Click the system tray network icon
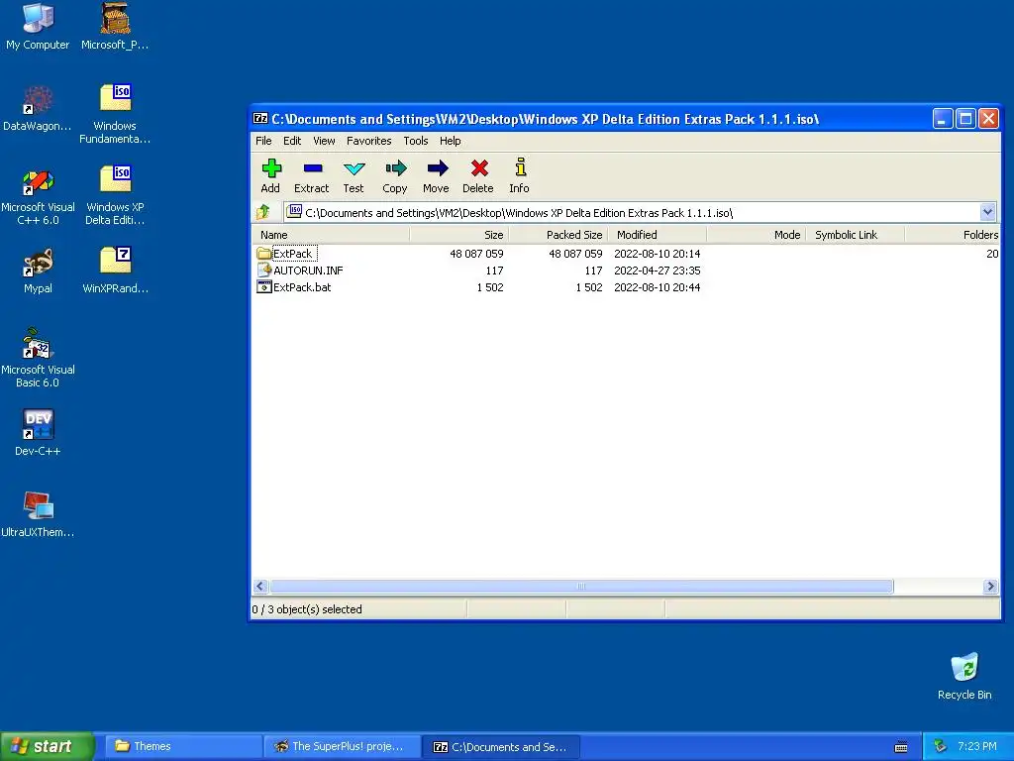The width and height of the screenshot is (1014, 761). (940, 746)
